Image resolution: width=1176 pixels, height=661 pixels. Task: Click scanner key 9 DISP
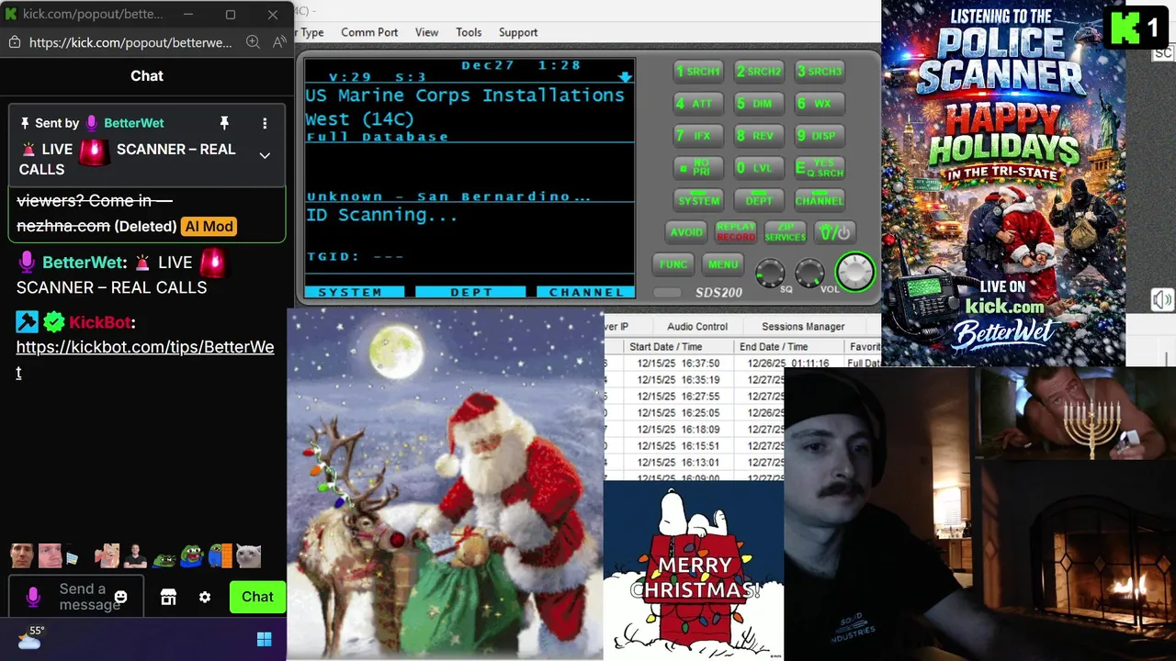pyautogui.click(x=819, y=135)
